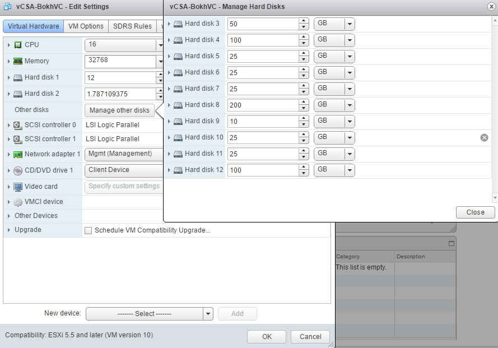This screenshot has width=498, height=348.
Task: Click the VMCI device gear icon
Action: pos(18,202)
